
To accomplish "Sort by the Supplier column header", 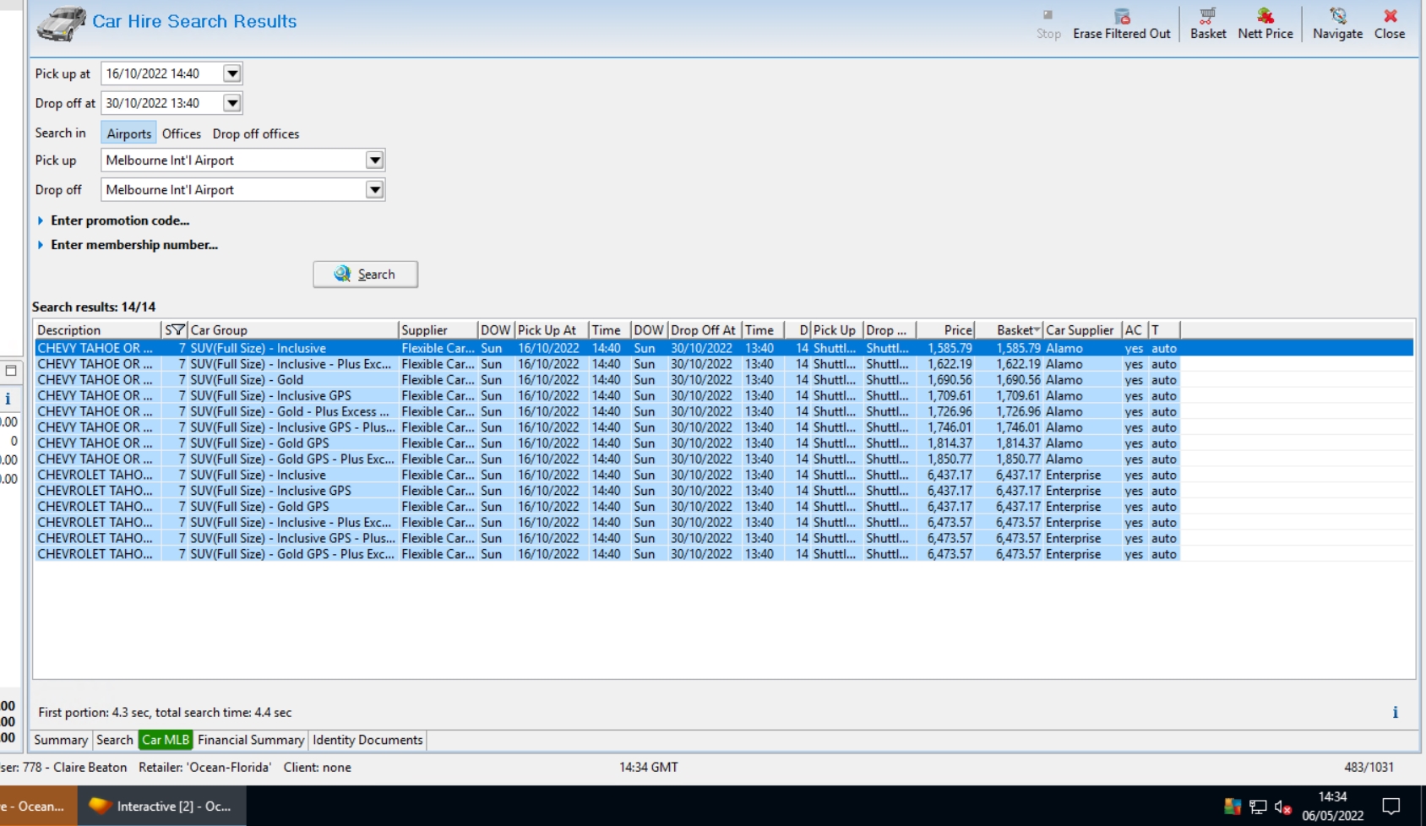I will tap(438, 330).
